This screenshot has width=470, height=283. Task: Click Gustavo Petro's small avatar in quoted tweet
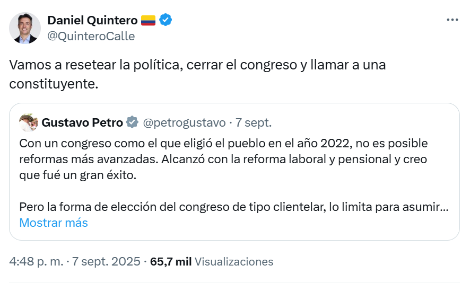tap(28, 122)
